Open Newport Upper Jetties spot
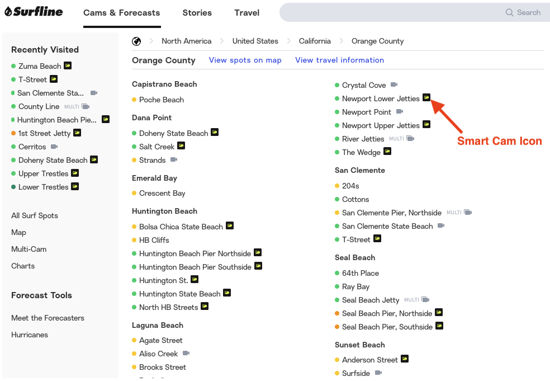Image resolution: width=550 pixels, height=381 pixels. [x=381, y=126]
